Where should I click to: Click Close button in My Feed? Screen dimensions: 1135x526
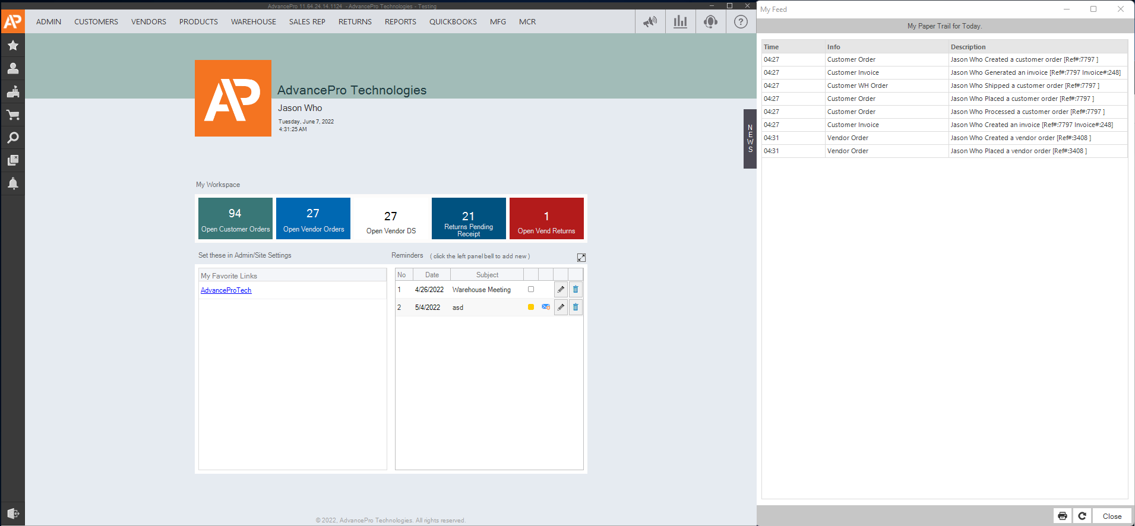pos(1112,516)
